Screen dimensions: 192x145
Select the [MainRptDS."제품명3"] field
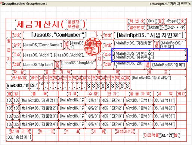[39, 116]
